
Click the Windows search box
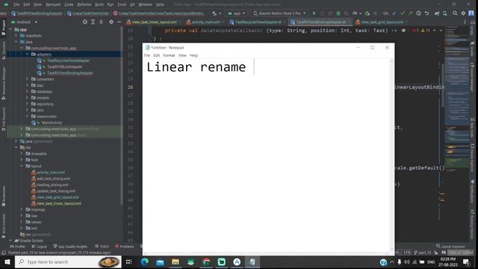[68, 262]
